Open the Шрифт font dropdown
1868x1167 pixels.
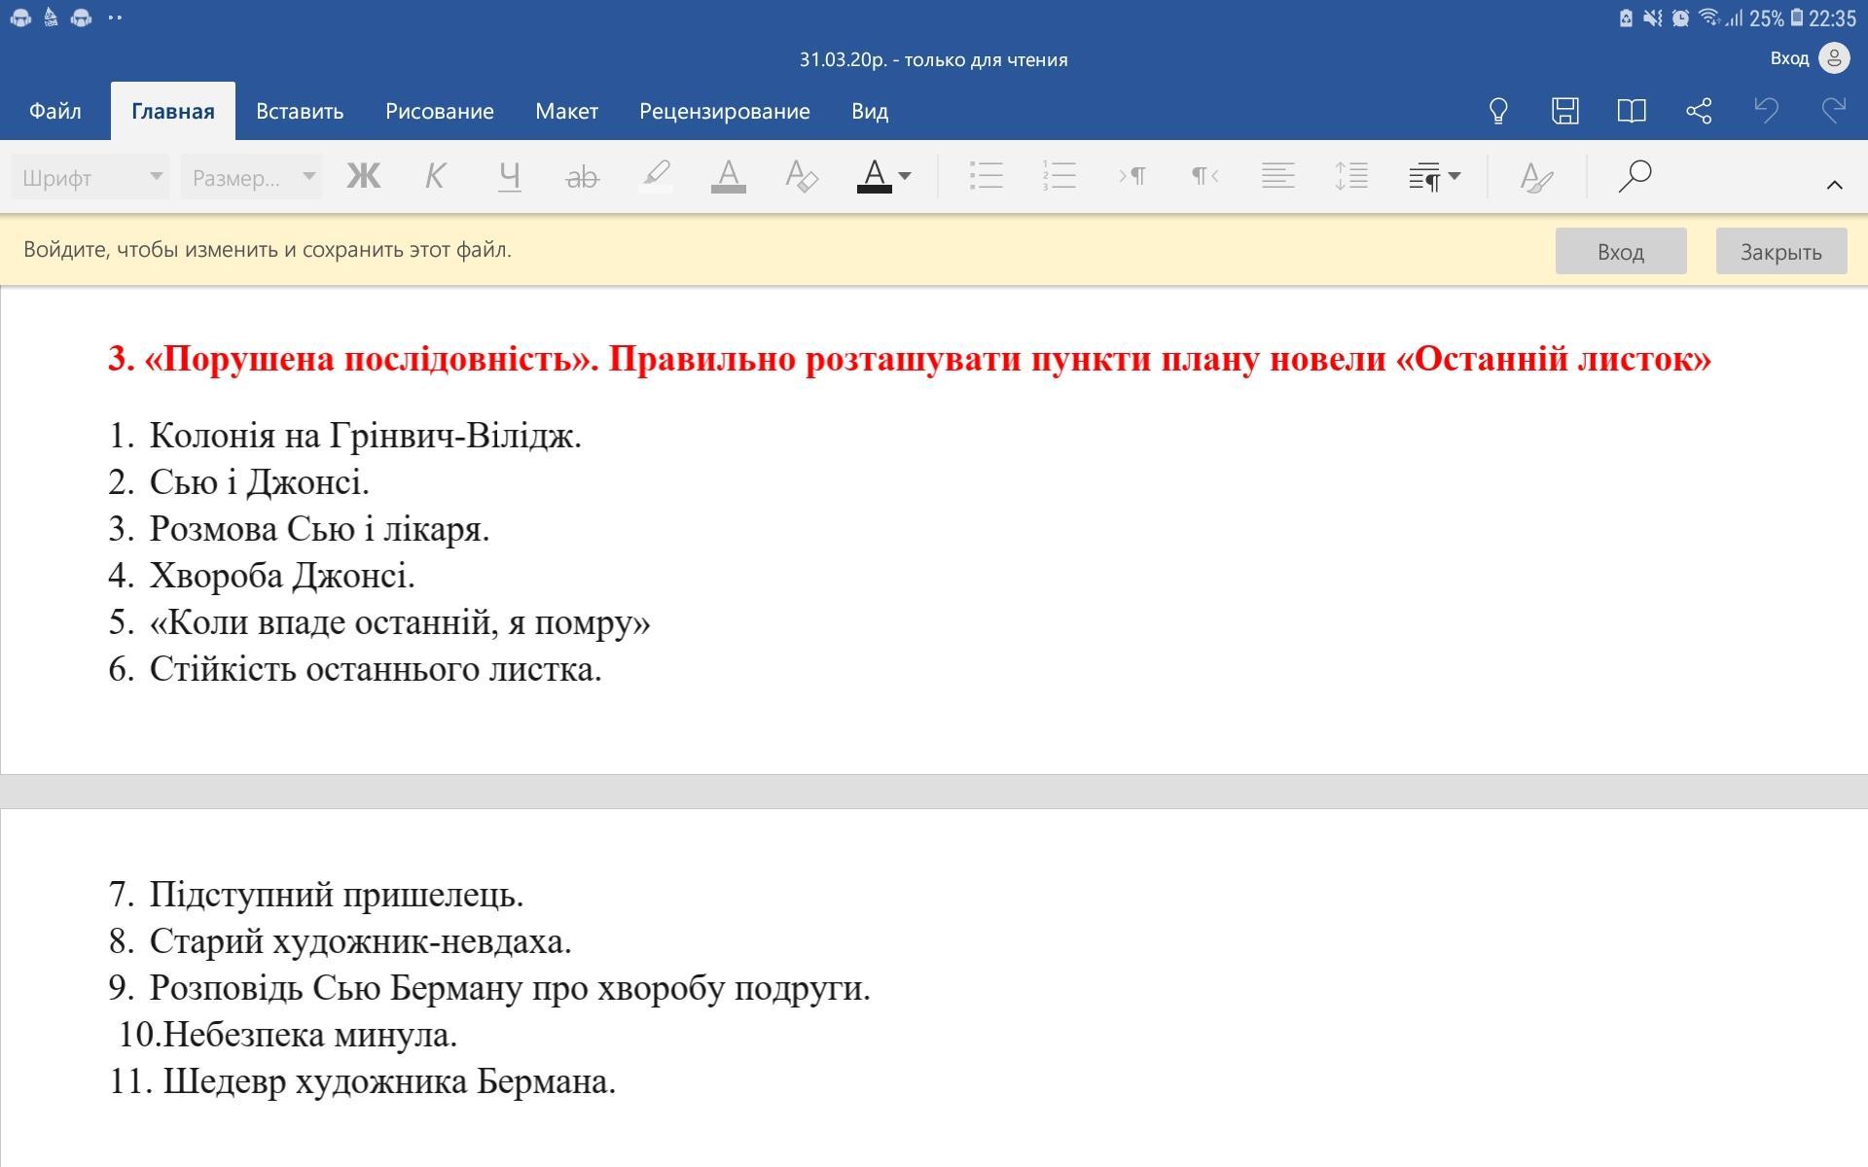(x=90, y=177)
